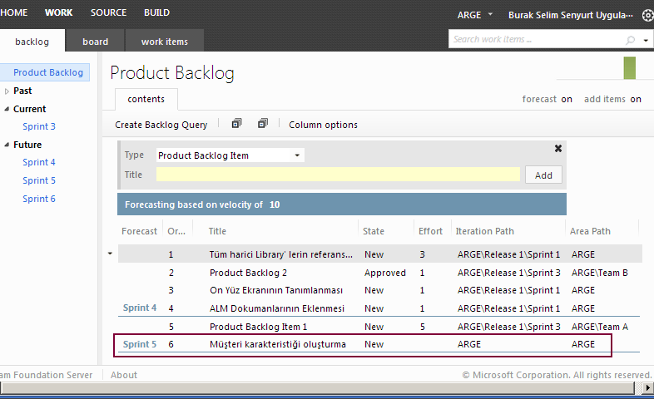Screen dimensions: 654x399
Task: Click the collapse all rows icon
Action: 263,124
